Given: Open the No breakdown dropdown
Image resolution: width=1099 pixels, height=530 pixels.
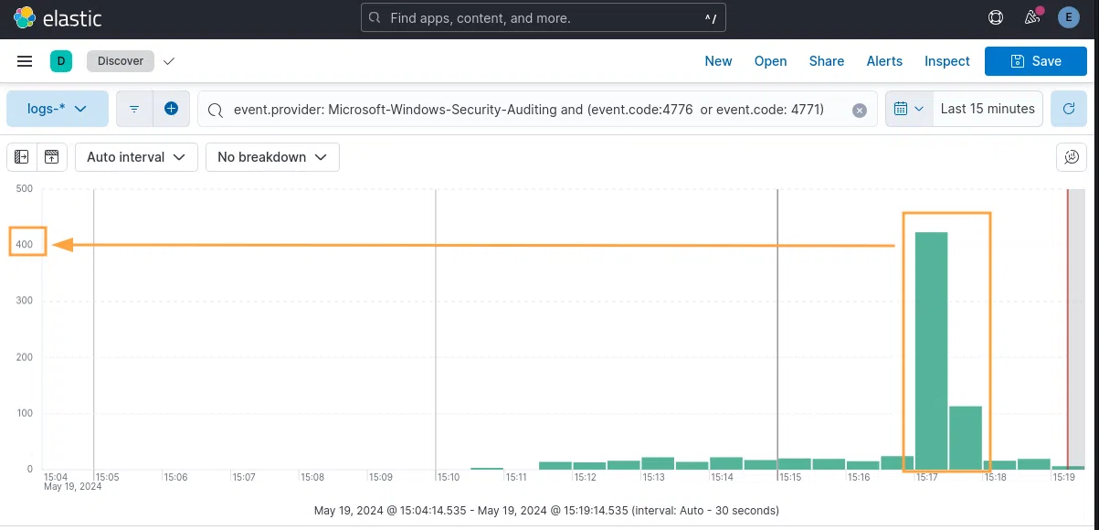Looking at the screenshot, I should click(272, 157).
